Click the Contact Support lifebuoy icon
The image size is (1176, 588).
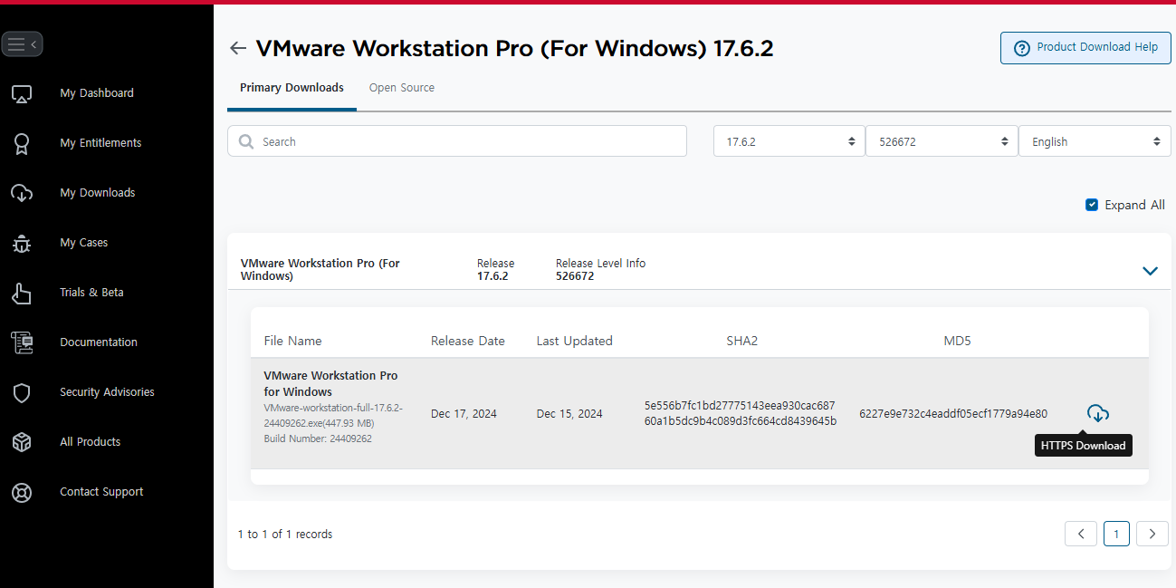click(x=22, y=492)
